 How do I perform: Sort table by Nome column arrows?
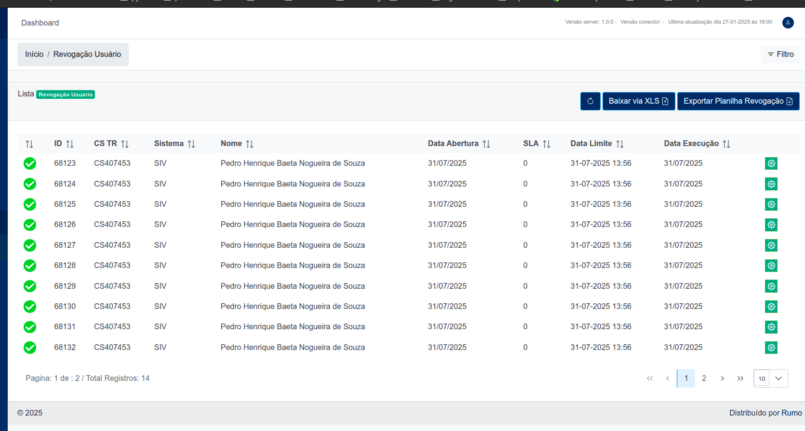[249, 144]
